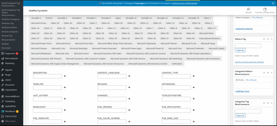This screenshot has width=277, height=126.
Task: Open UpdraftPlus icon in sidebar
Action: [x=3, y=106]
